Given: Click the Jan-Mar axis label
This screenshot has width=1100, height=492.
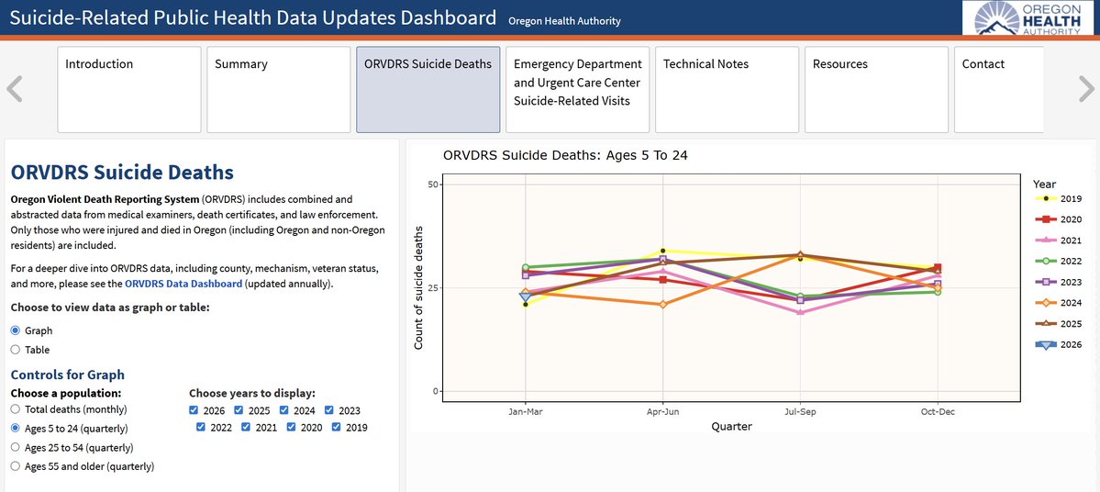Looking at the screenshot, I should (526, 412).
